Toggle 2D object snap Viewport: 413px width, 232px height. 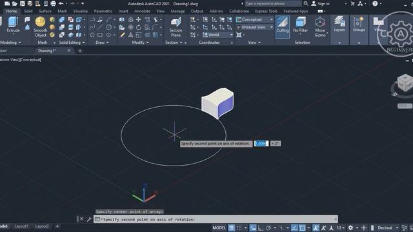pyautogui.click(x=303, y=227)
